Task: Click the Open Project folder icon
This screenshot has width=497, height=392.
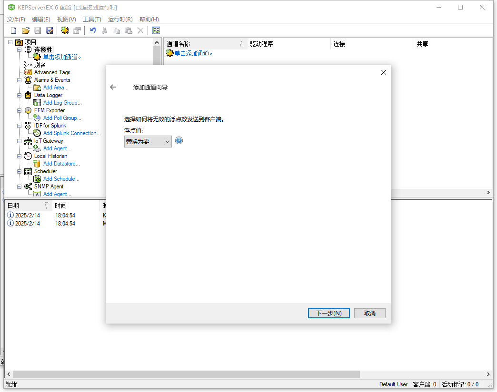Action: [26, 30]
